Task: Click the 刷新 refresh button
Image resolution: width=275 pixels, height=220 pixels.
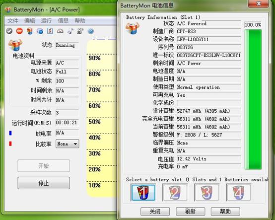Action: click(191, 212)
